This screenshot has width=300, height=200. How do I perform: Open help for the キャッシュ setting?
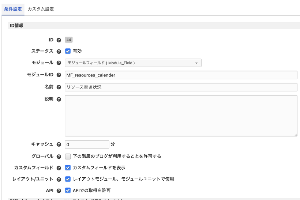[x=59, y=144]
